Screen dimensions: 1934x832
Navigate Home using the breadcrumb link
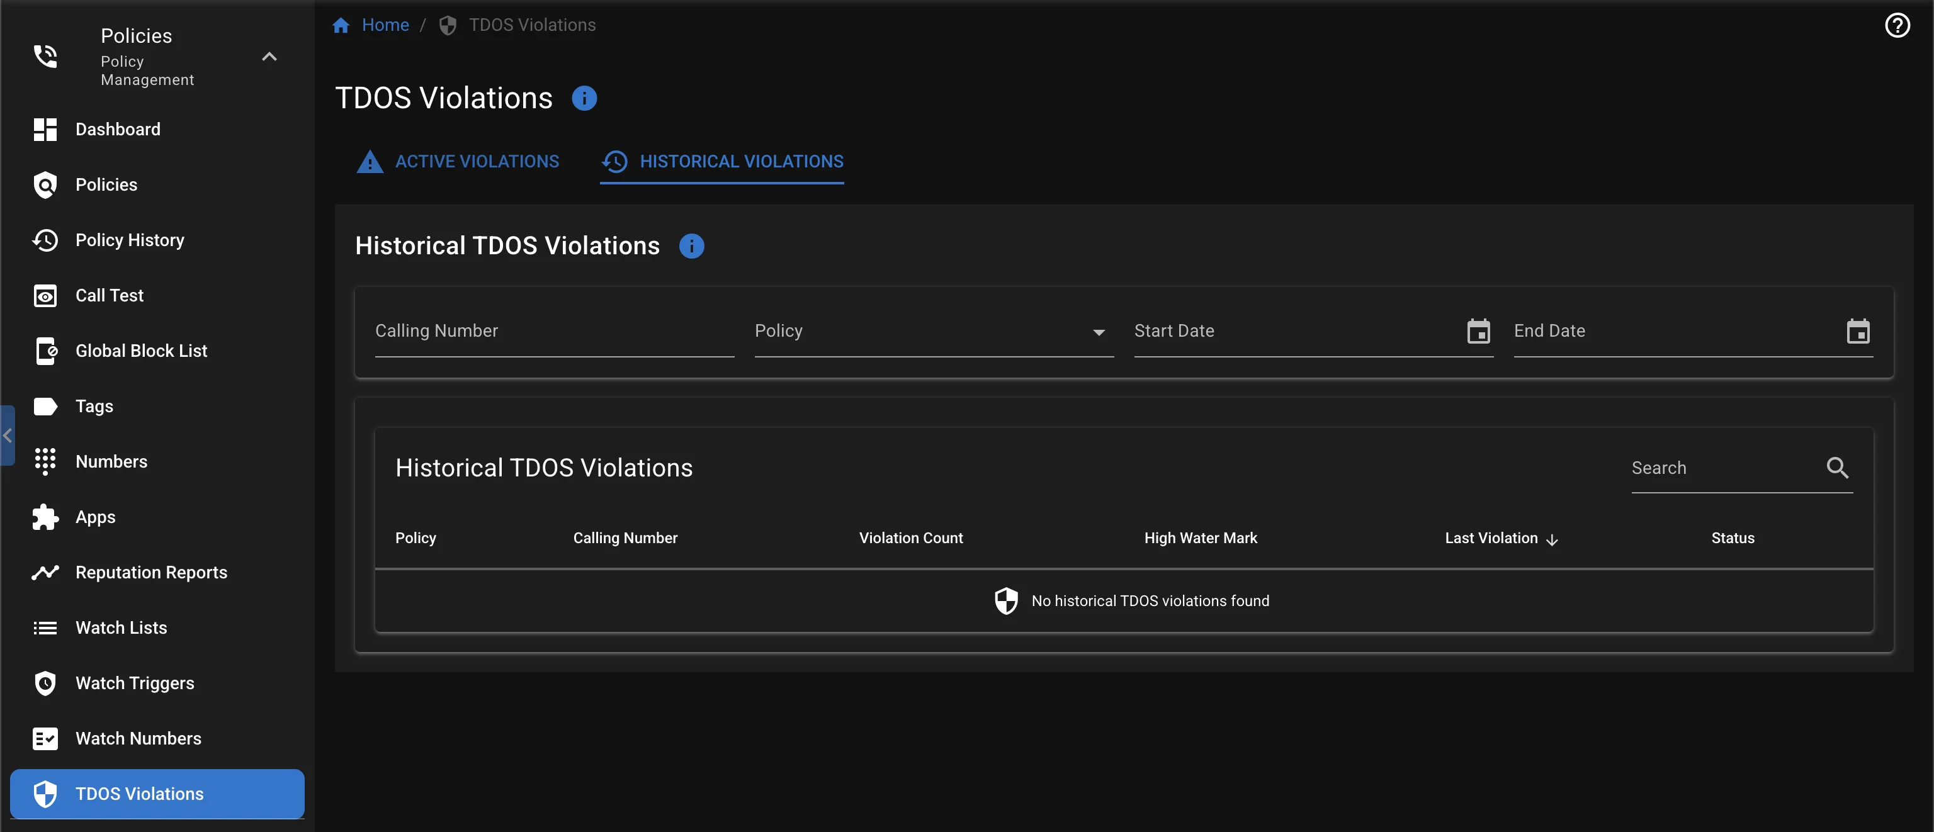[385, 25]
